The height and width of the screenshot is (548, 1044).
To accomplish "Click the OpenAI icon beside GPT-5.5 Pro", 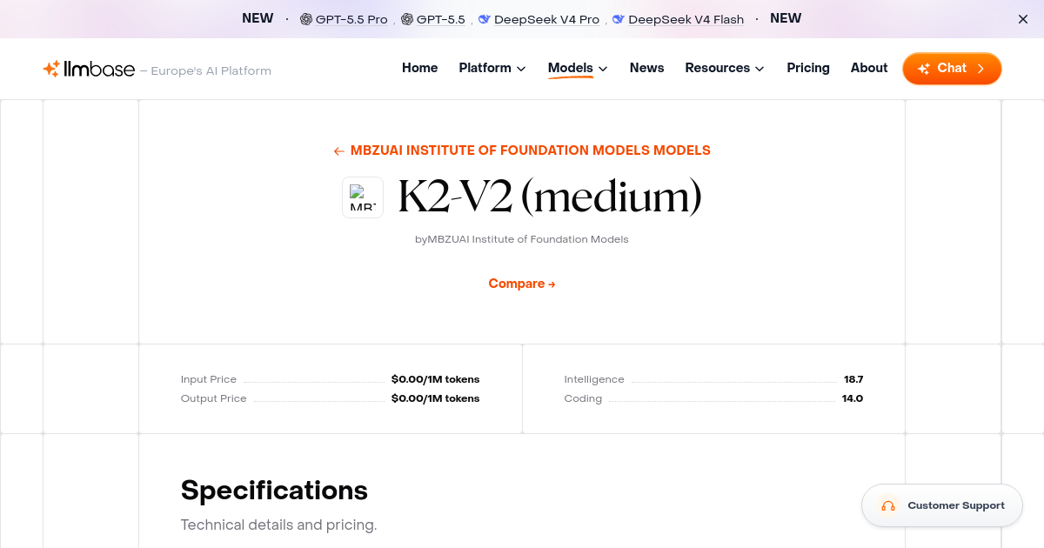I will tap(306, 18).
